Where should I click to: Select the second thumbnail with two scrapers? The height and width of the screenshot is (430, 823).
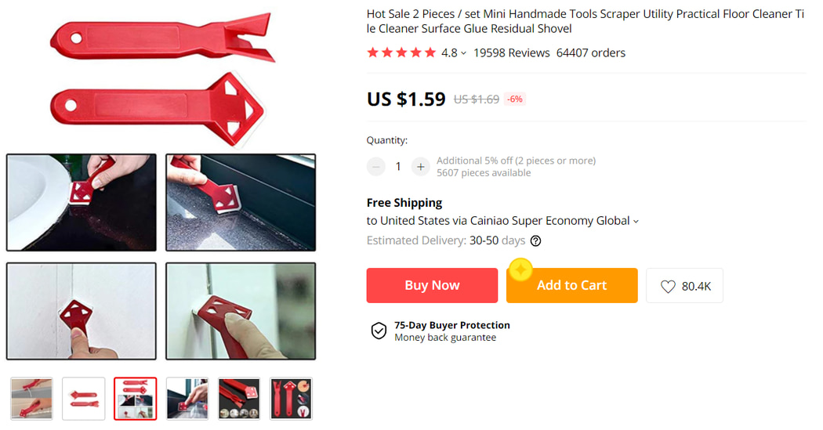(83, 399)
